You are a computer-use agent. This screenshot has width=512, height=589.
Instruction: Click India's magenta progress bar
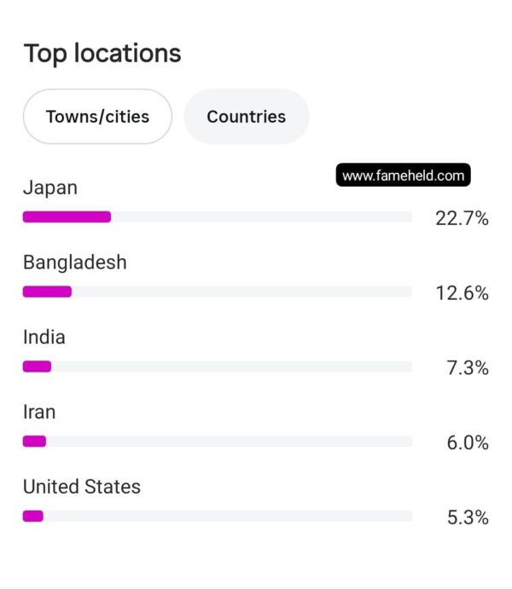point(37,367)
